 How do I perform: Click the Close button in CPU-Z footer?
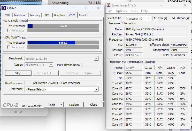[94, 105]
